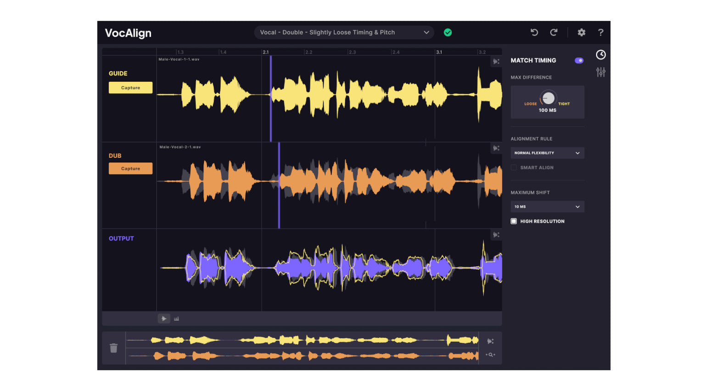The width and height of the screenshot is (707, 390).
Task: Click the Max Difference knob
Action: click(548, 98)
